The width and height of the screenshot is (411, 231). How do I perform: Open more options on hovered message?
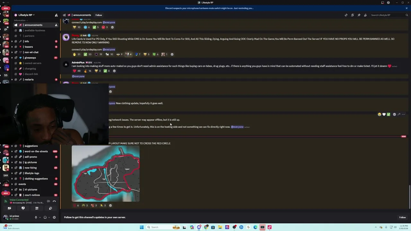[x=404, y=115]
